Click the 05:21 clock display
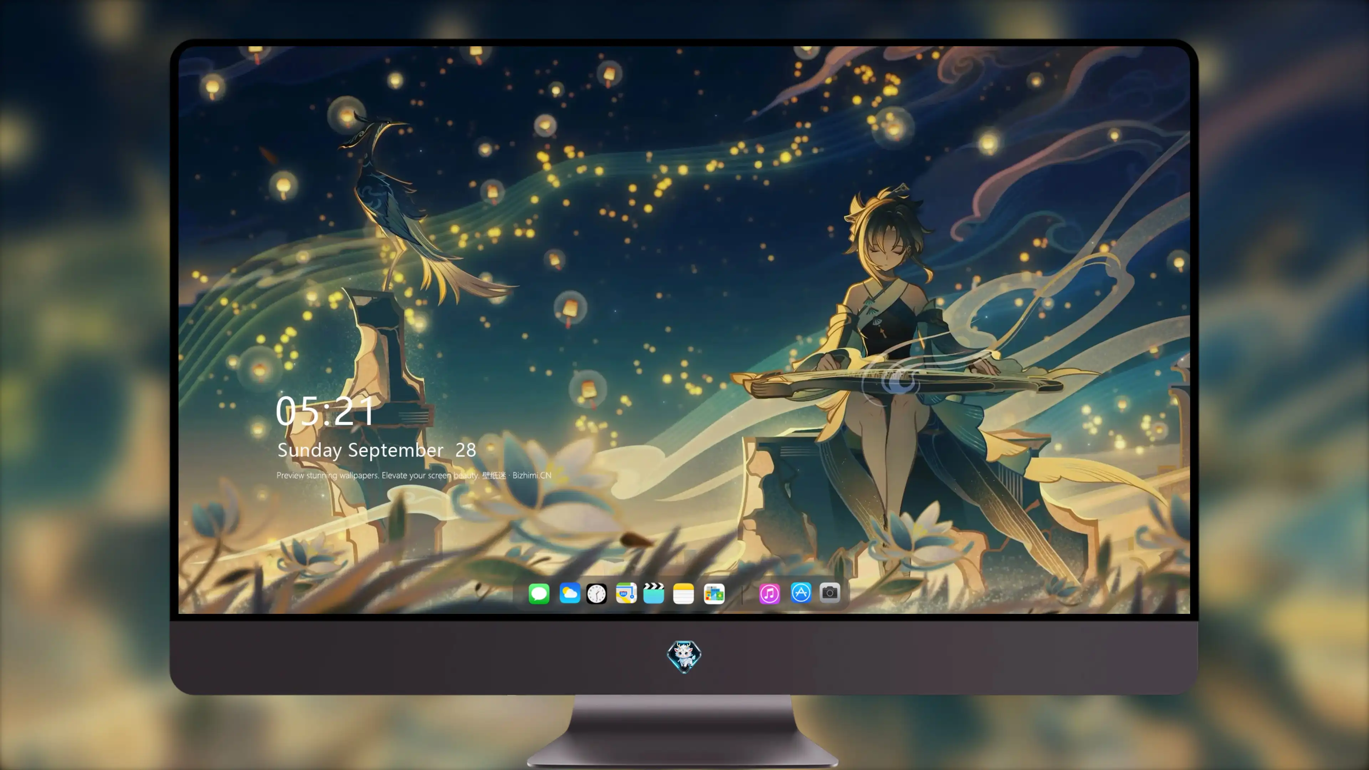The height and width of the screenshot is (770, 1369). tap(325, 411)
